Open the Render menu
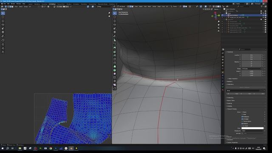 click(x=13, y=4)
